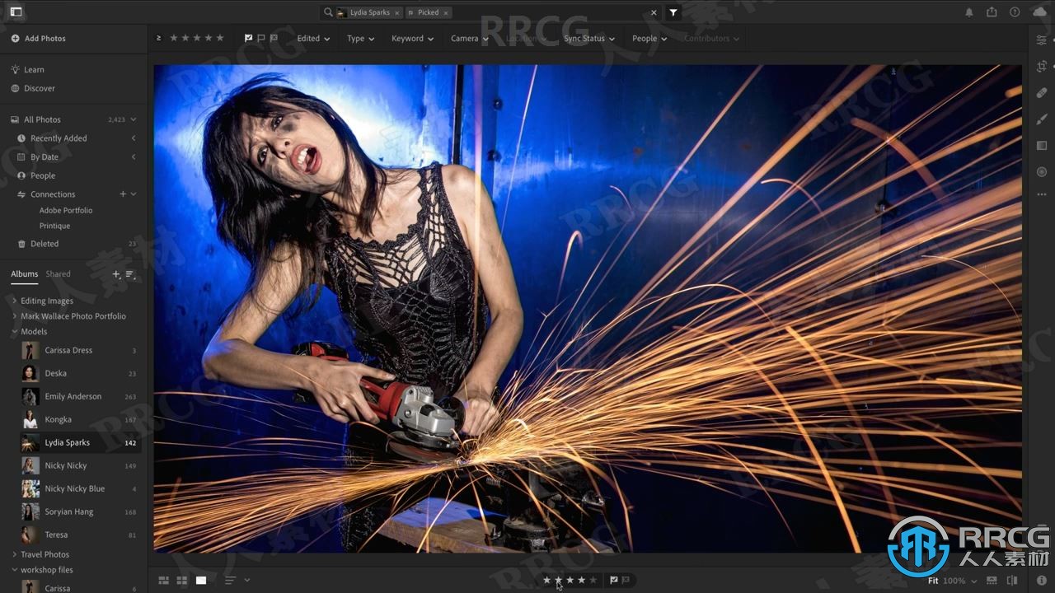The height and width of the screenshot is (593, 1055).
Task: Set photo rating to one star
Action: point(546,580)
